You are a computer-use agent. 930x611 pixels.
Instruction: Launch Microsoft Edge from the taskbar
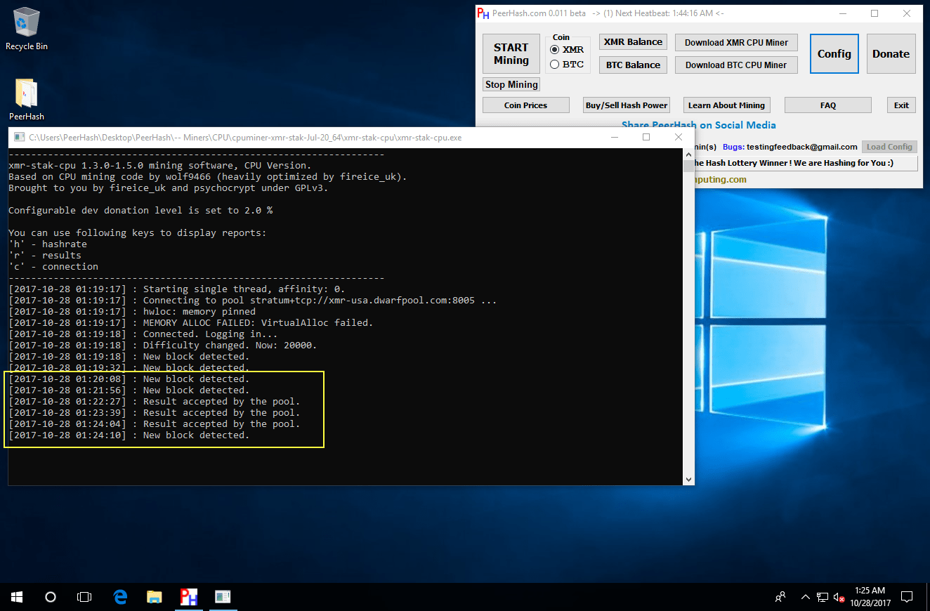click(121, 597)
